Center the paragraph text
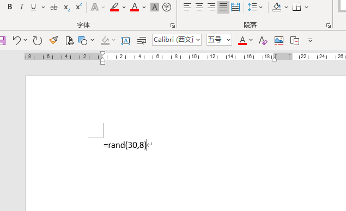The width and height of the screenshot is (346, 211). (199, 7)
